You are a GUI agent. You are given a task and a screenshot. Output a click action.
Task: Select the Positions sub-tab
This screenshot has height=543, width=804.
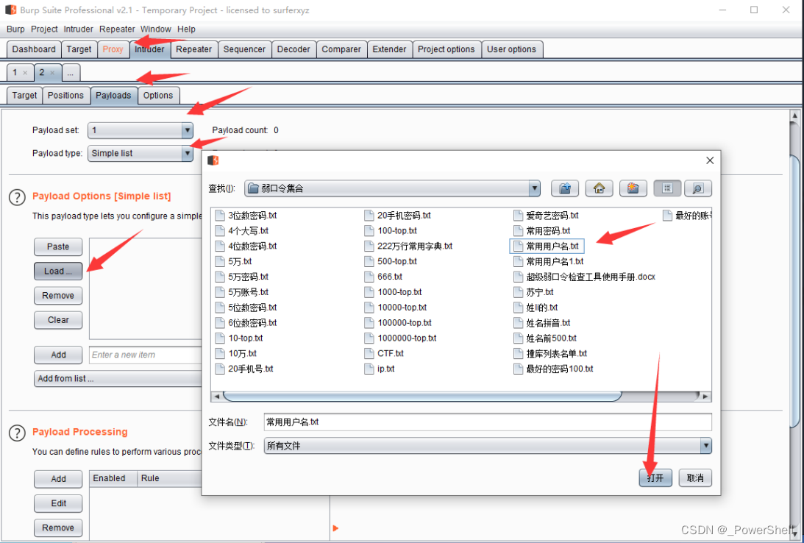point(65,96)
